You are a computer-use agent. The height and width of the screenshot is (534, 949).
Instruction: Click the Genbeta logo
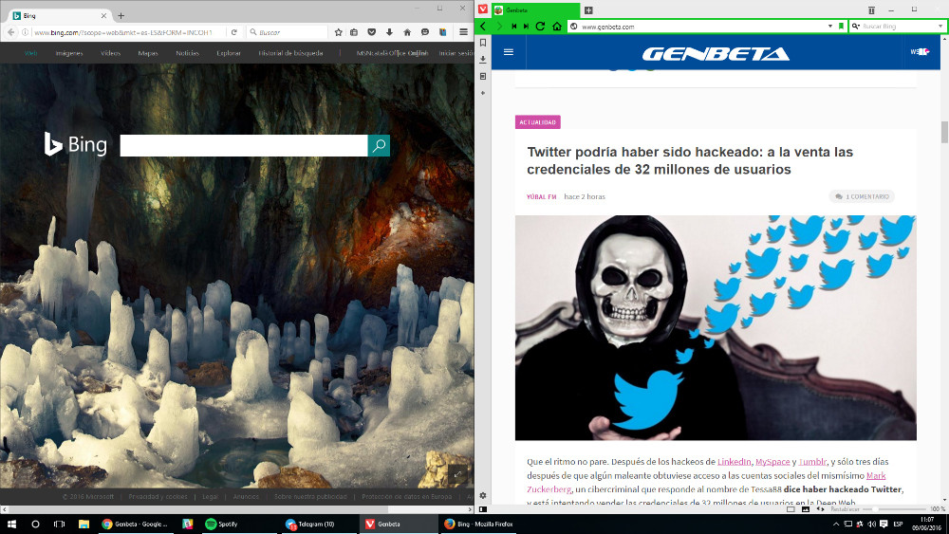[x=716, y=54]
